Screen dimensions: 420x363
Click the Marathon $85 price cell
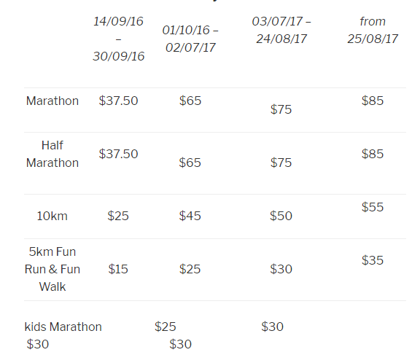pos(373,101)
